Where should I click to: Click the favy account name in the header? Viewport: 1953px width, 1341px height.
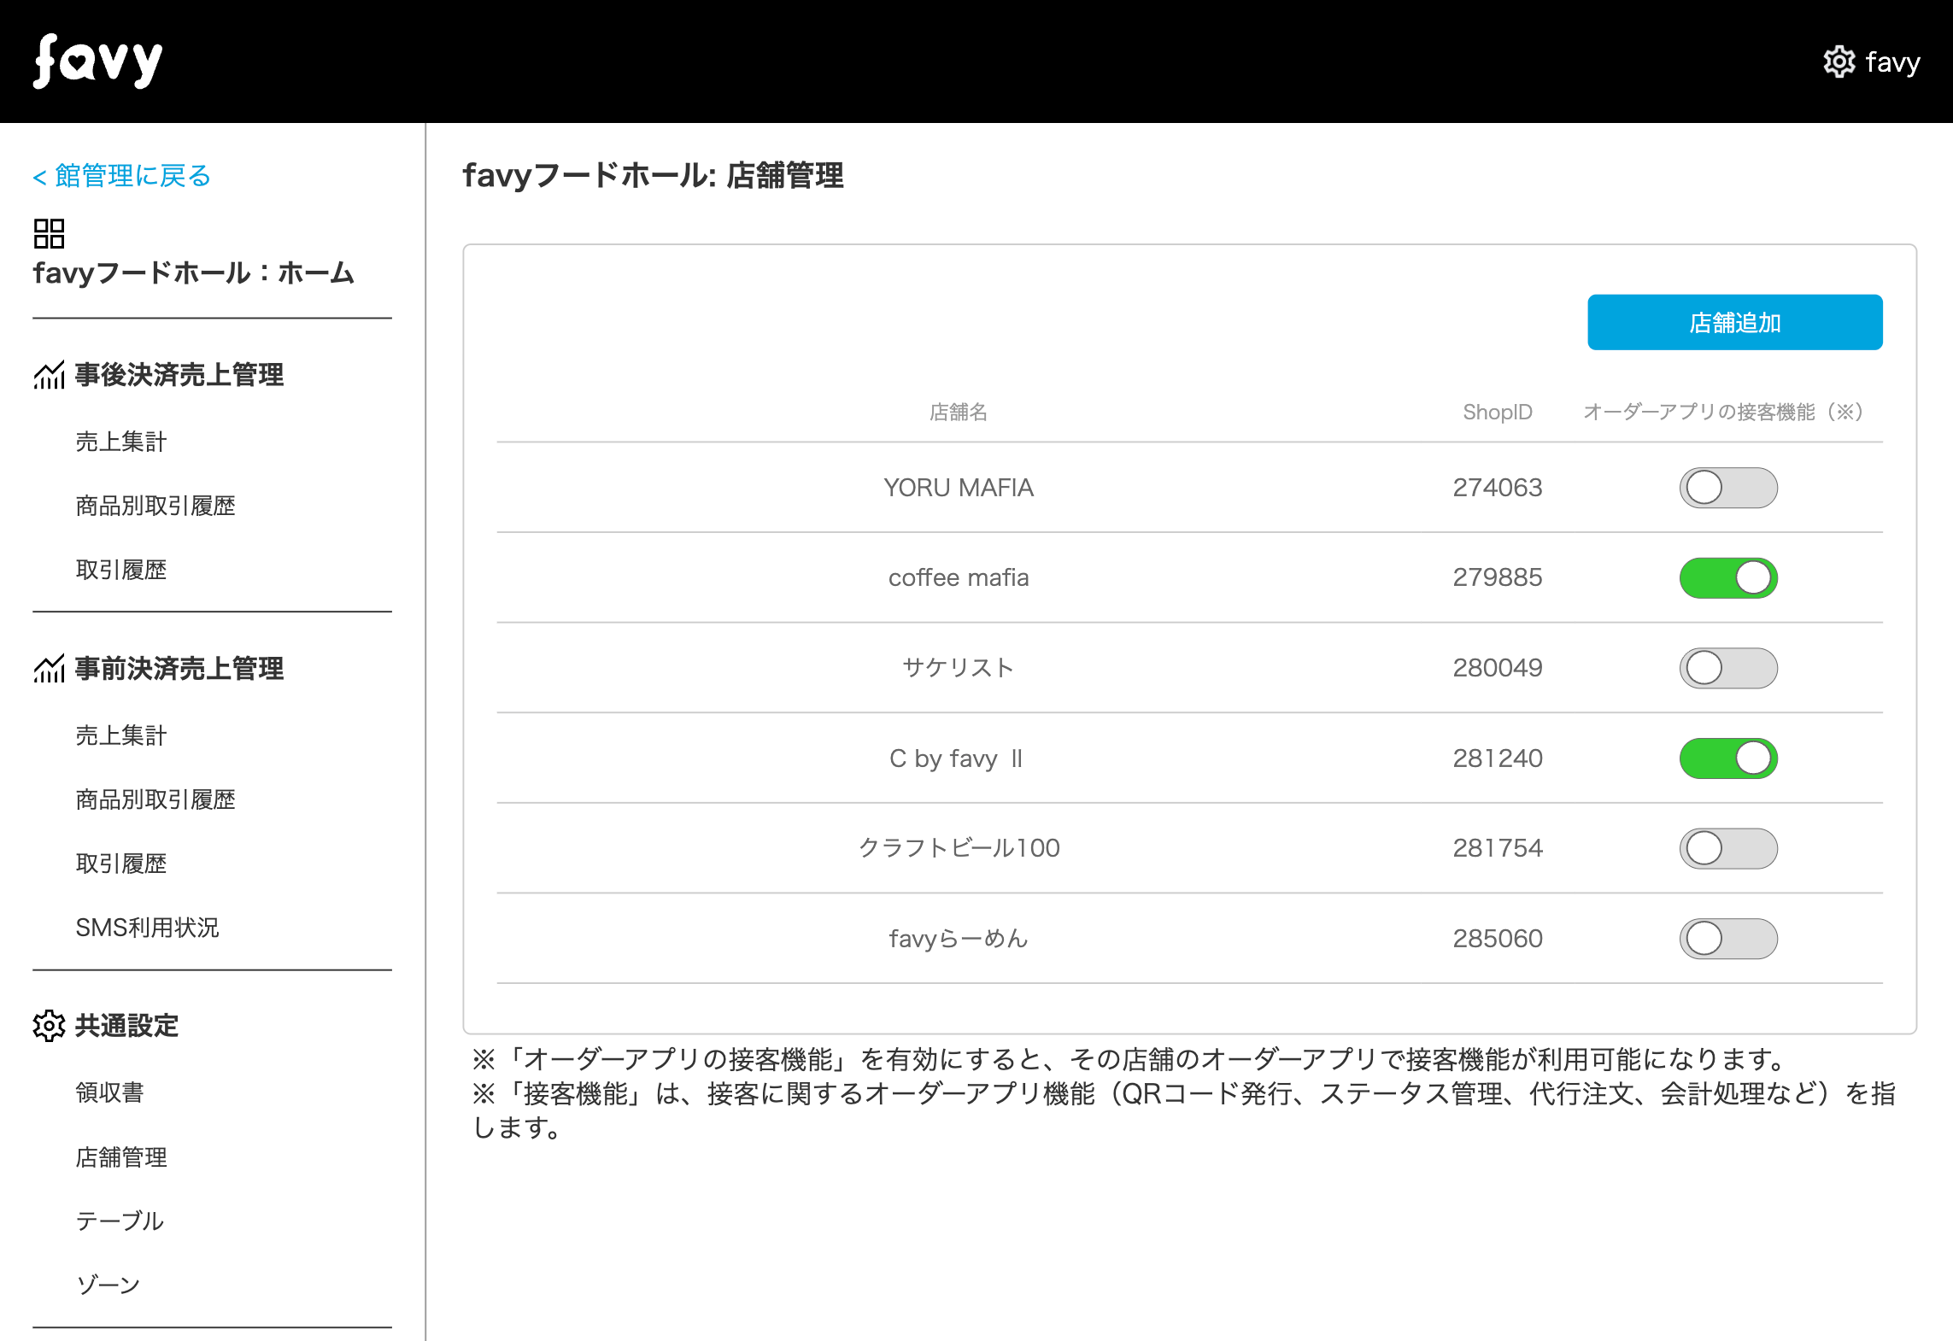point(1893,62)
